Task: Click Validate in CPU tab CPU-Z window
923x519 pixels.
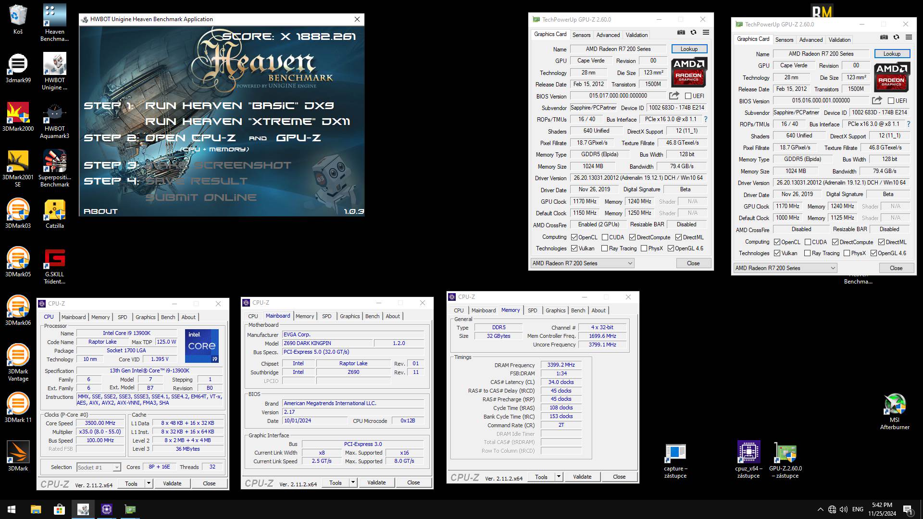Action: coord(172,483)
